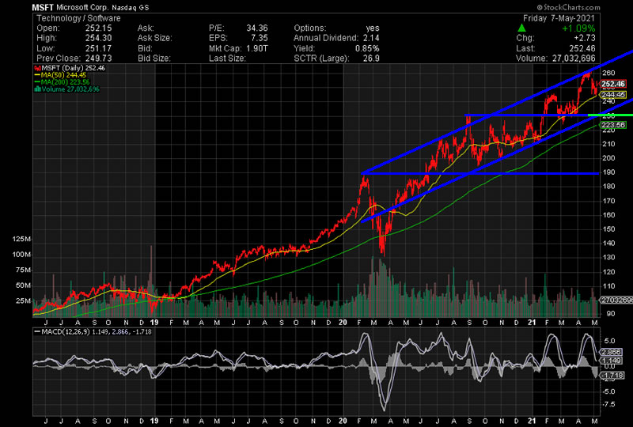The height and width of the screenshot is (427, 633).
Task: Click the 25M volume axis label
Action: point(24,301)
